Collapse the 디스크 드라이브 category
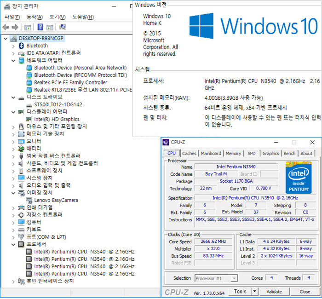 pyautogui.click(x=13, y=98)
